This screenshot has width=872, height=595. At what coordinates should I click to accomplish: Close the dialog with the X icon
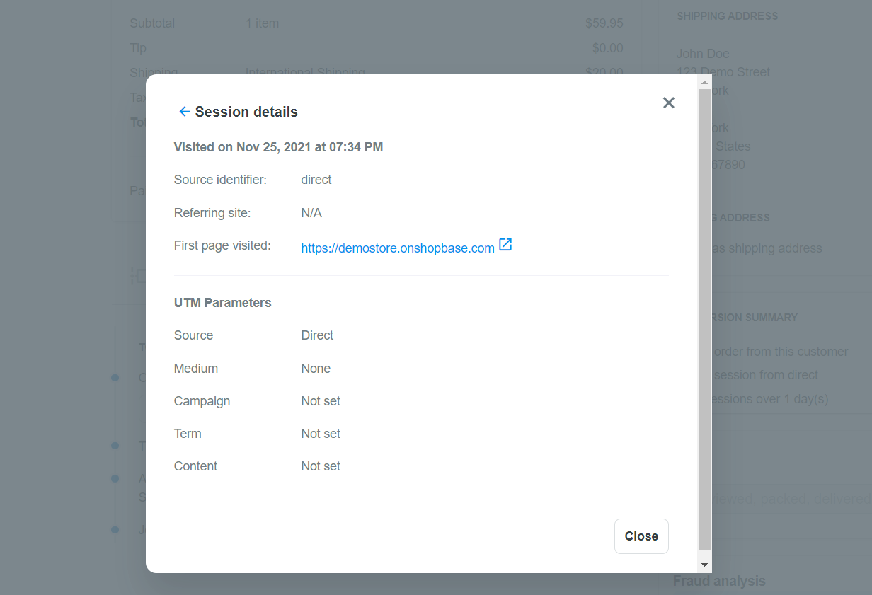[x=669, y=103]
